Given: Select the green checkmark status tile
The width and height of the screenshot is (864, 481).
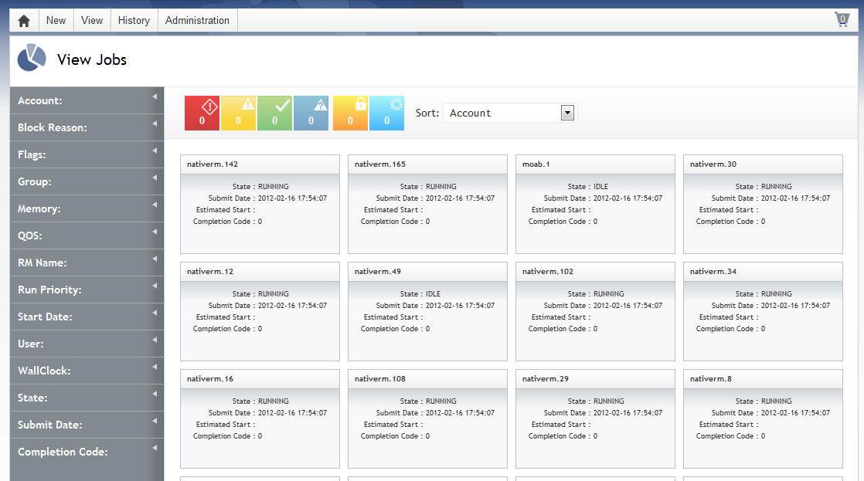Looking at the screenshot, I should click(x=274, y=113).
